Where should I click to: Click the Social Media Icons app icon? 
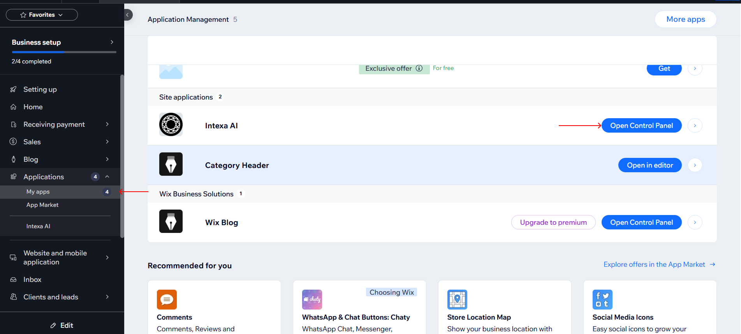click(602, 299)
